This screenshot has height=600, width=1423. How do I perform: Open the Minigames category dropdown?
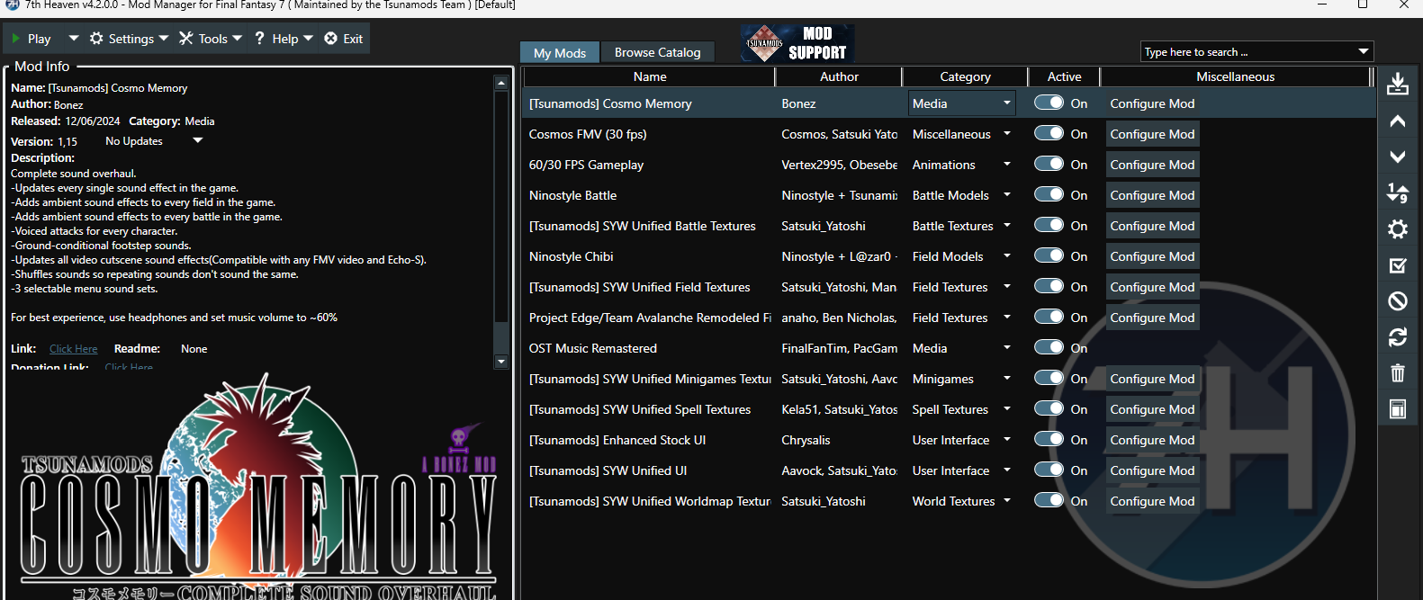961,379
